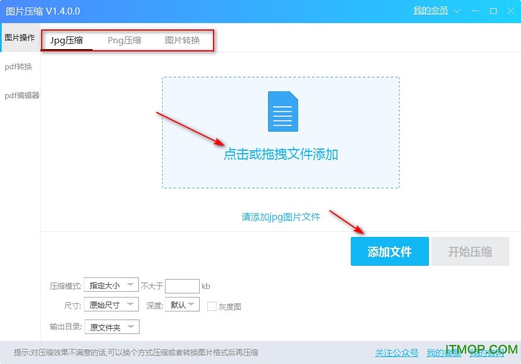Minimize the 图片压缩 window
The image size is (521, 364).
(x=475, y=11)
